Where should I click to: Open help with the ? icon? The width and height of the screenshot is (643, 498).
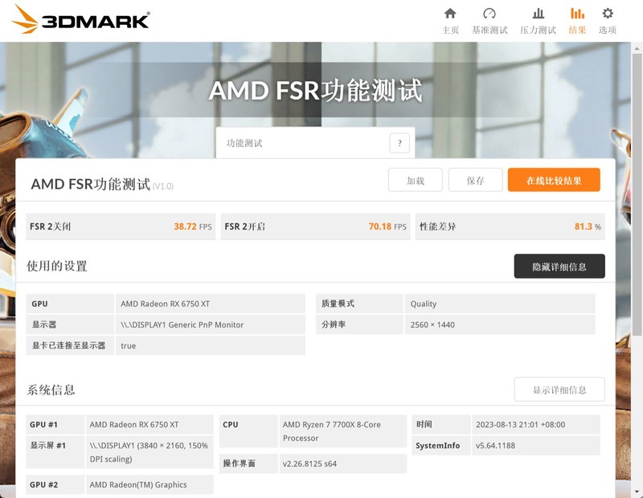[399, 141]
